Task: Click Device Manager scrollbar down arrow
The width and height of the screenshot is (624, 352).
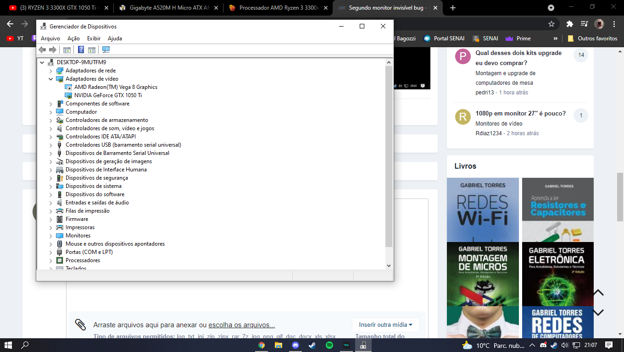Action: tap(389, 265)
